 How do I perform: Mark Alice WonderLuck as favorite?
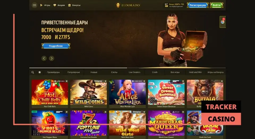tap(144, 81)
